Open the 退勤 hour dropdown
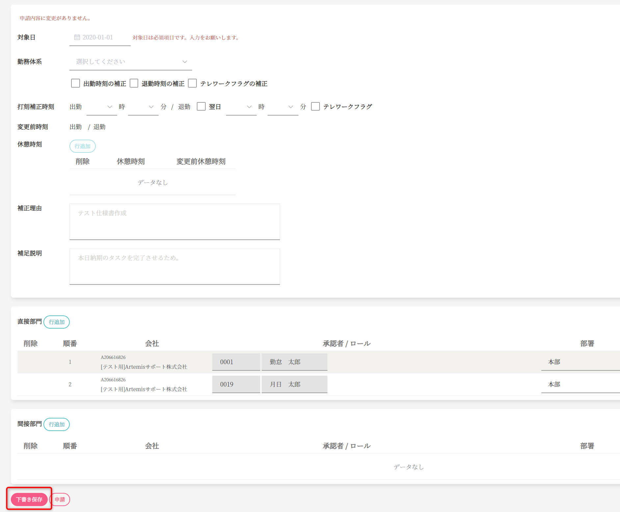The height and width of the screenshot is (512, 620). pos(241,107)
